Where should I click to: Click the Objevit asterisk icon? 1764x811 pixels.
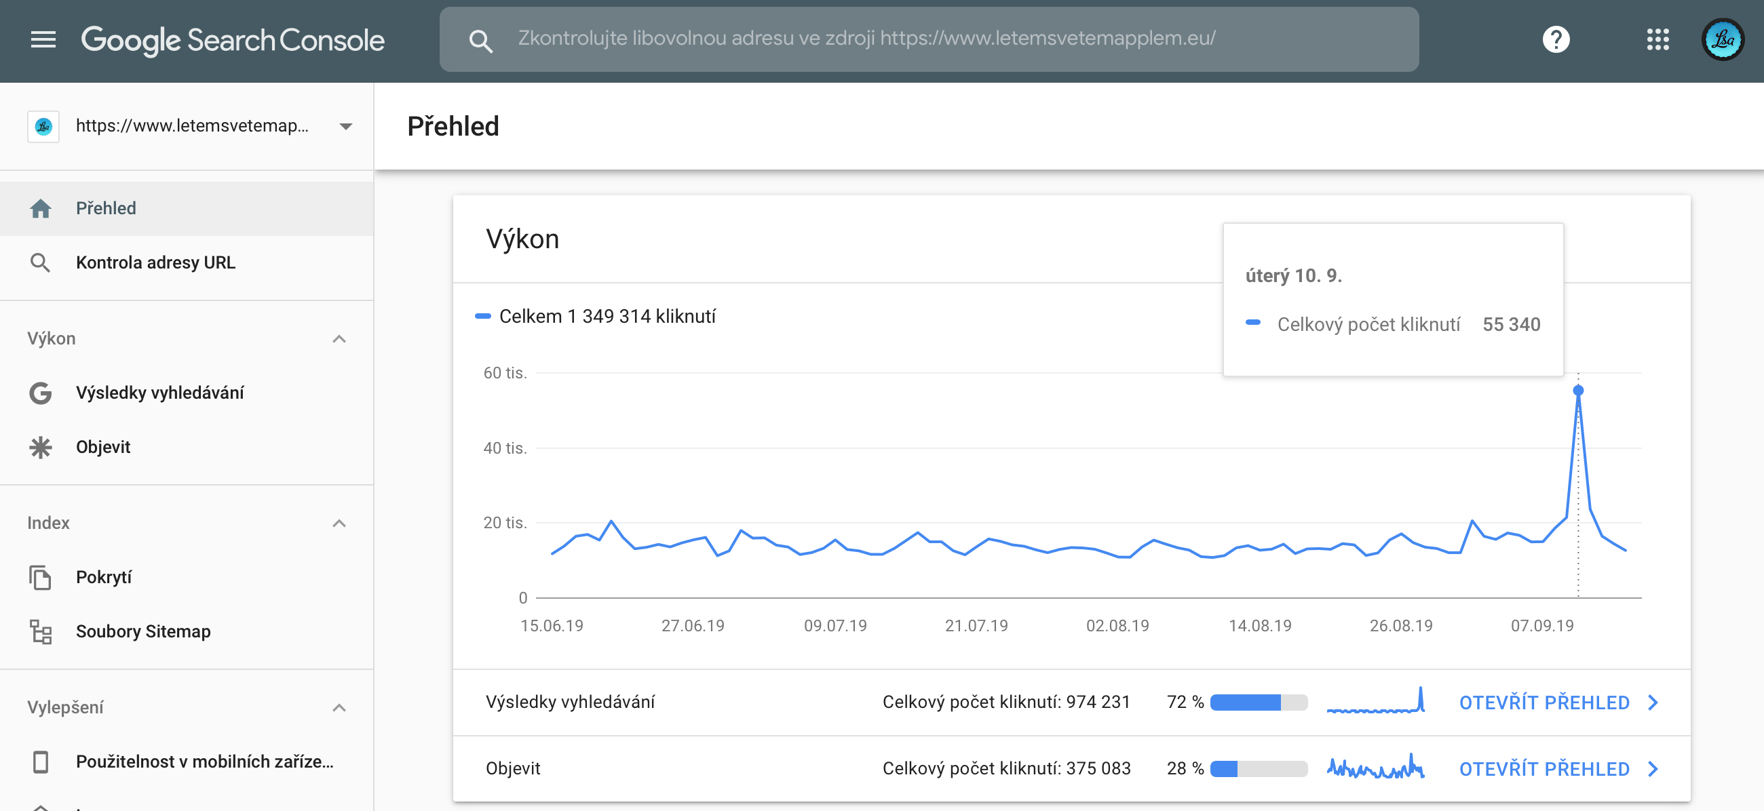(x=41, y=447)
